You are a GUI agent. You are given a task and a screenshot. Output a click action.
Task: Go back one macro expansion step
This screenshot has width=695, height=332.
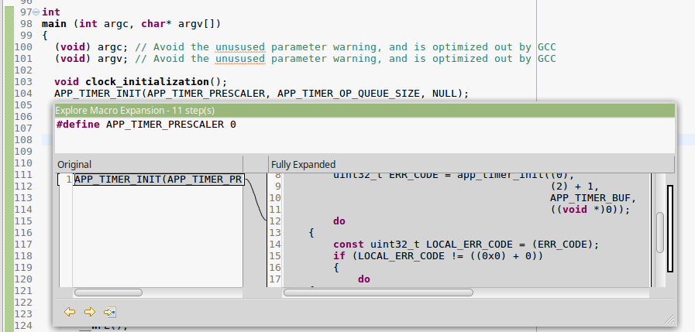70,312
